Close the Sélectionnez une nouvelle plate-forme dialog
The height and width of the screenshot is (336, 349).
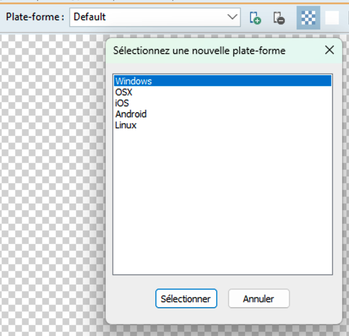click(x=330, y=50)
